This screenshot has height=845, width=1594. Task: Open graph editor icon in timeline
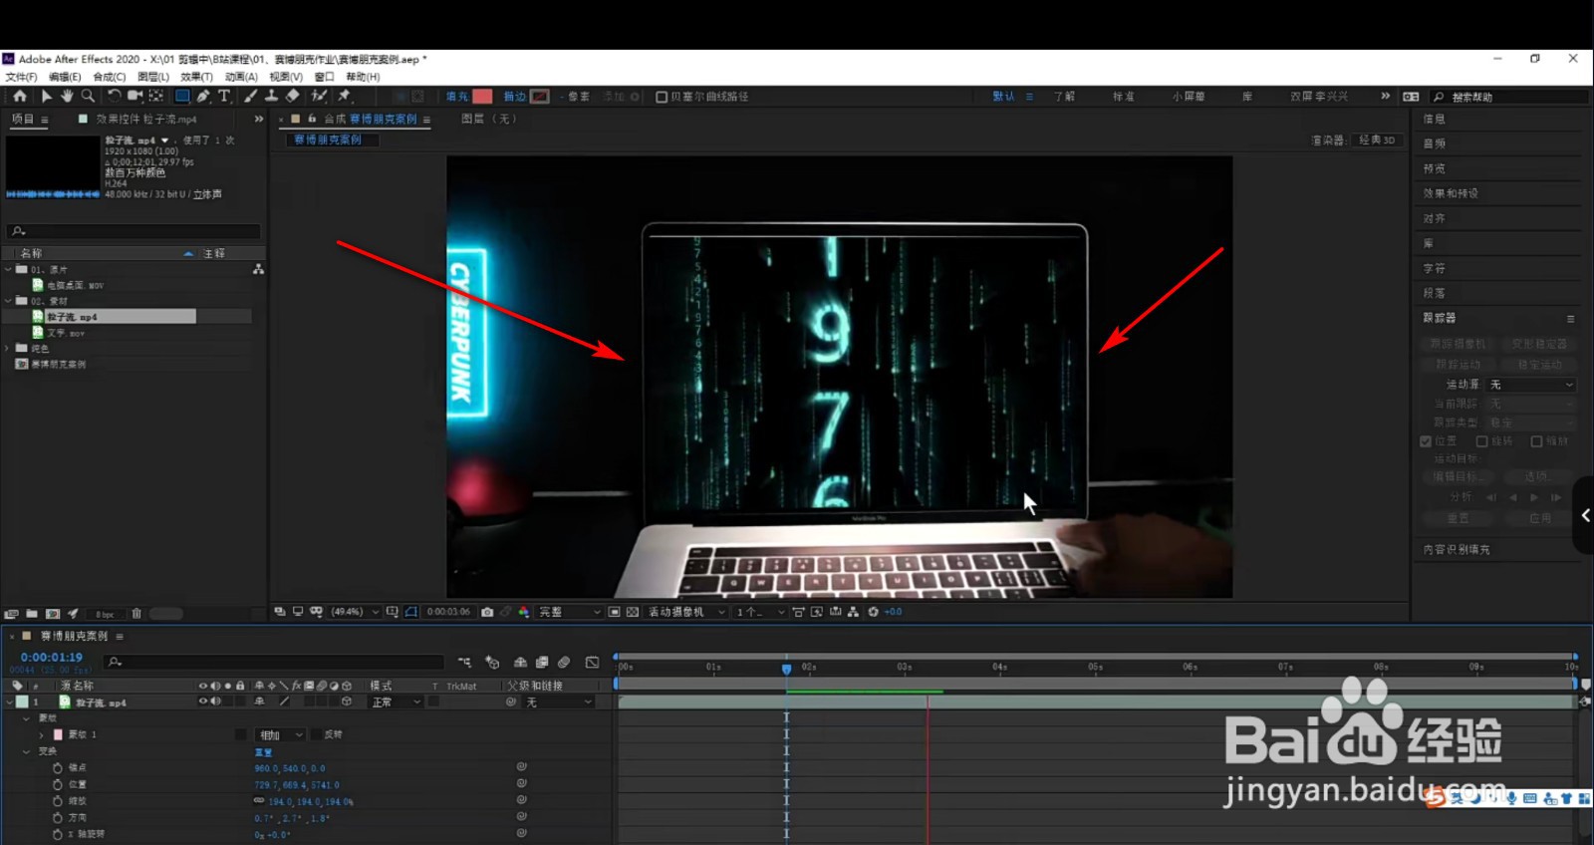(x=592, y=662)
